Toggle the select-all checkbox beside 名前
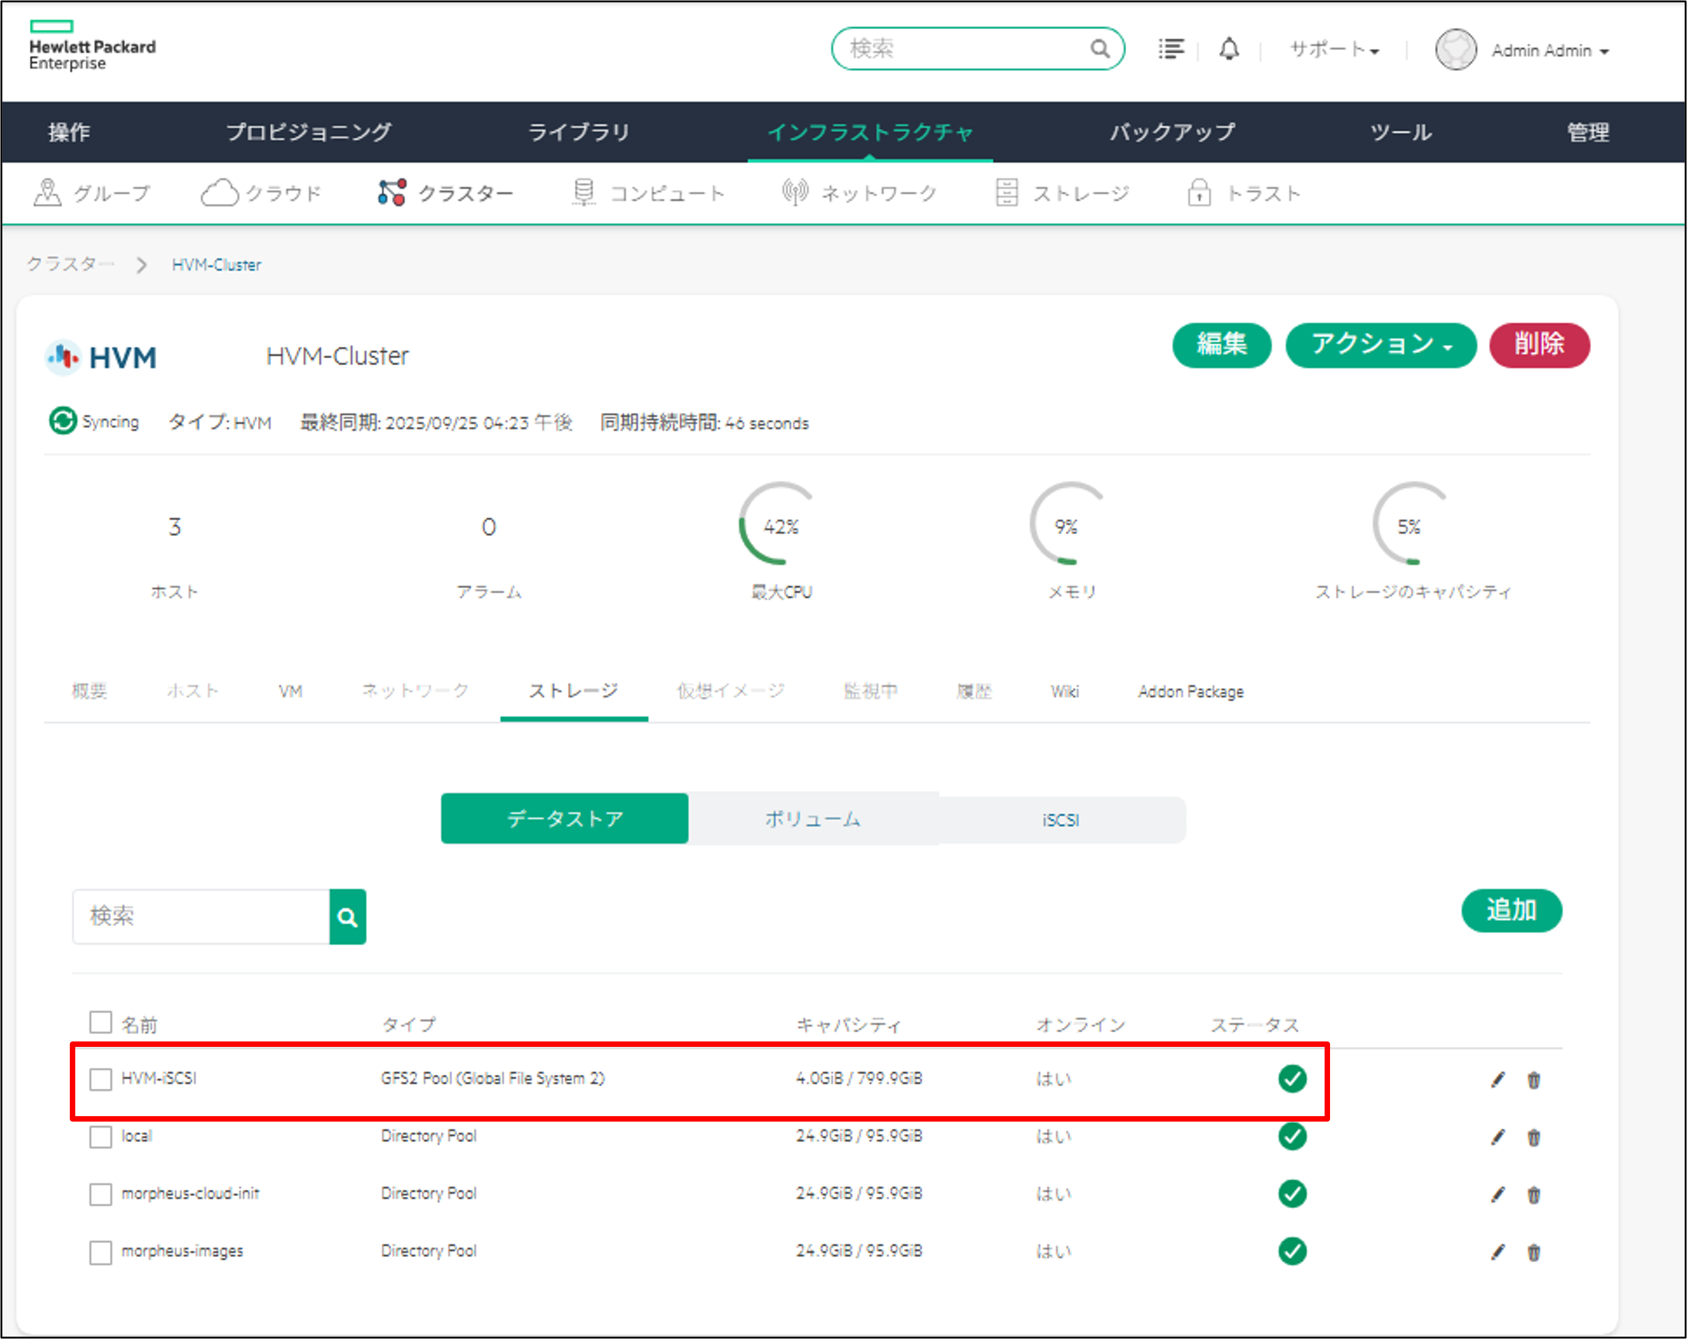 100,1022
